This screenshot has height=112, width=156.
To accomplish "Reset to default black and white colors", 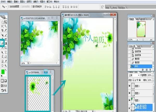I will click(x=2, y=76).
